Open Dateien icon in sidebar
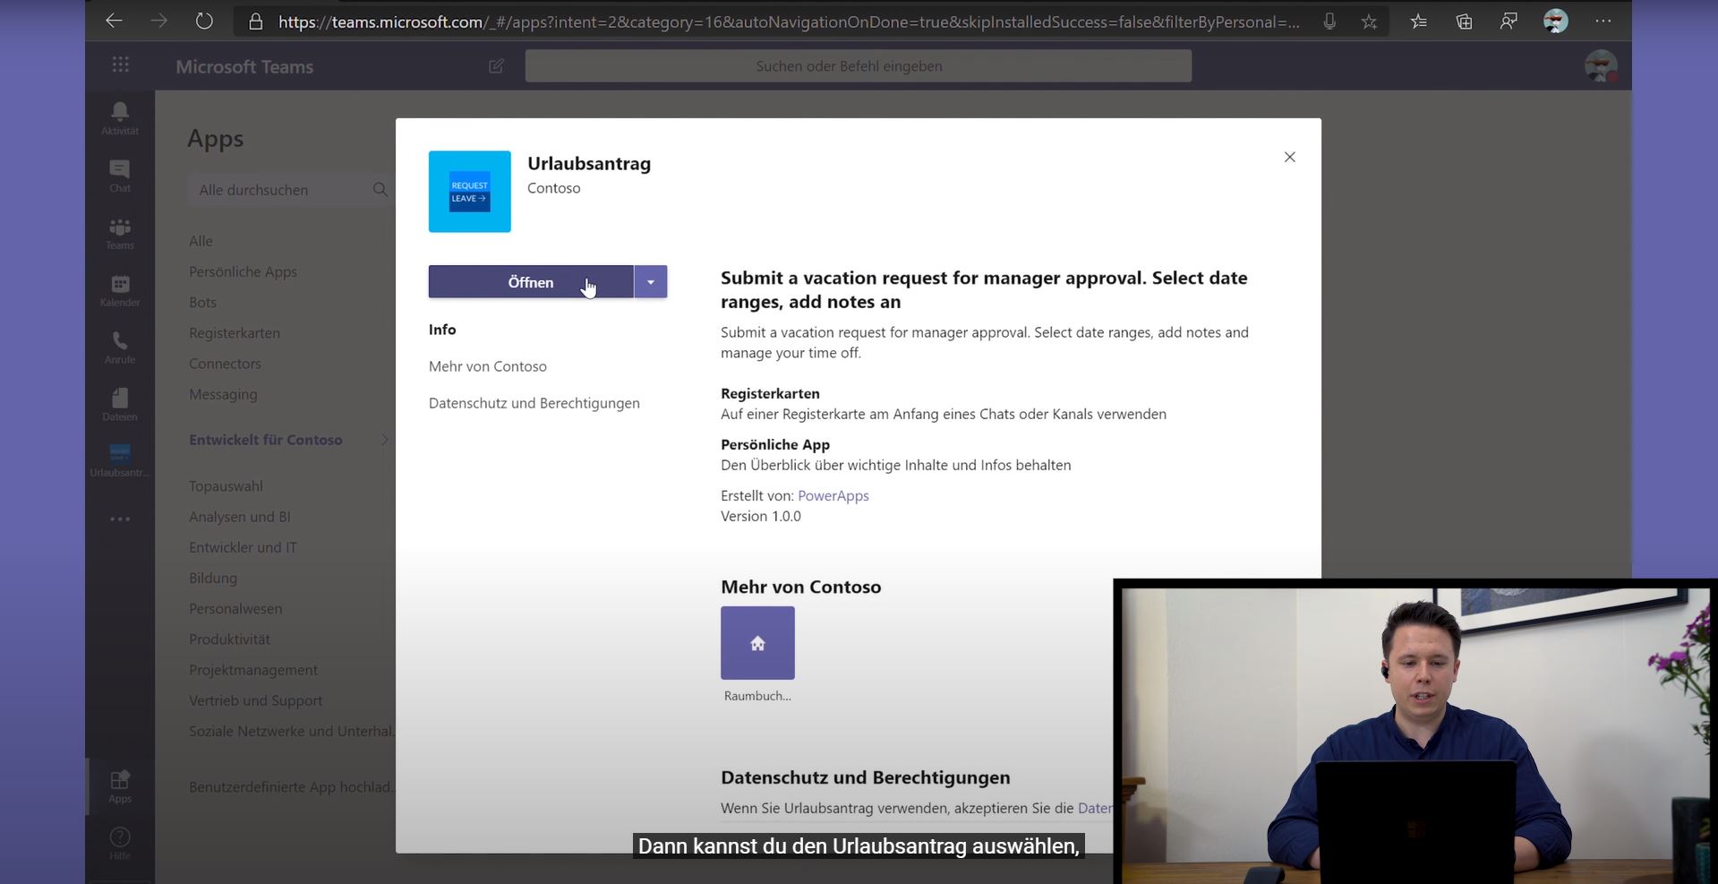 point(120,403)
